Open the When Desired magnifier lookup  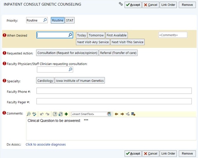click(70, 35)
